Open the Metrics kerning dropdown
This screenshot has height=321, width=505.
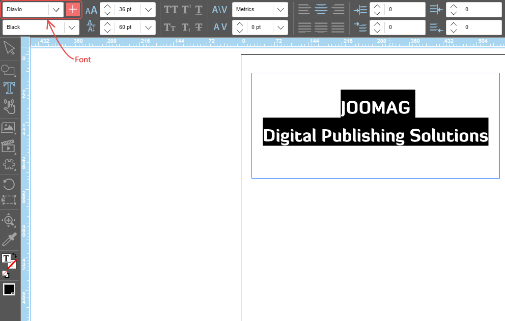pos(279,10)
